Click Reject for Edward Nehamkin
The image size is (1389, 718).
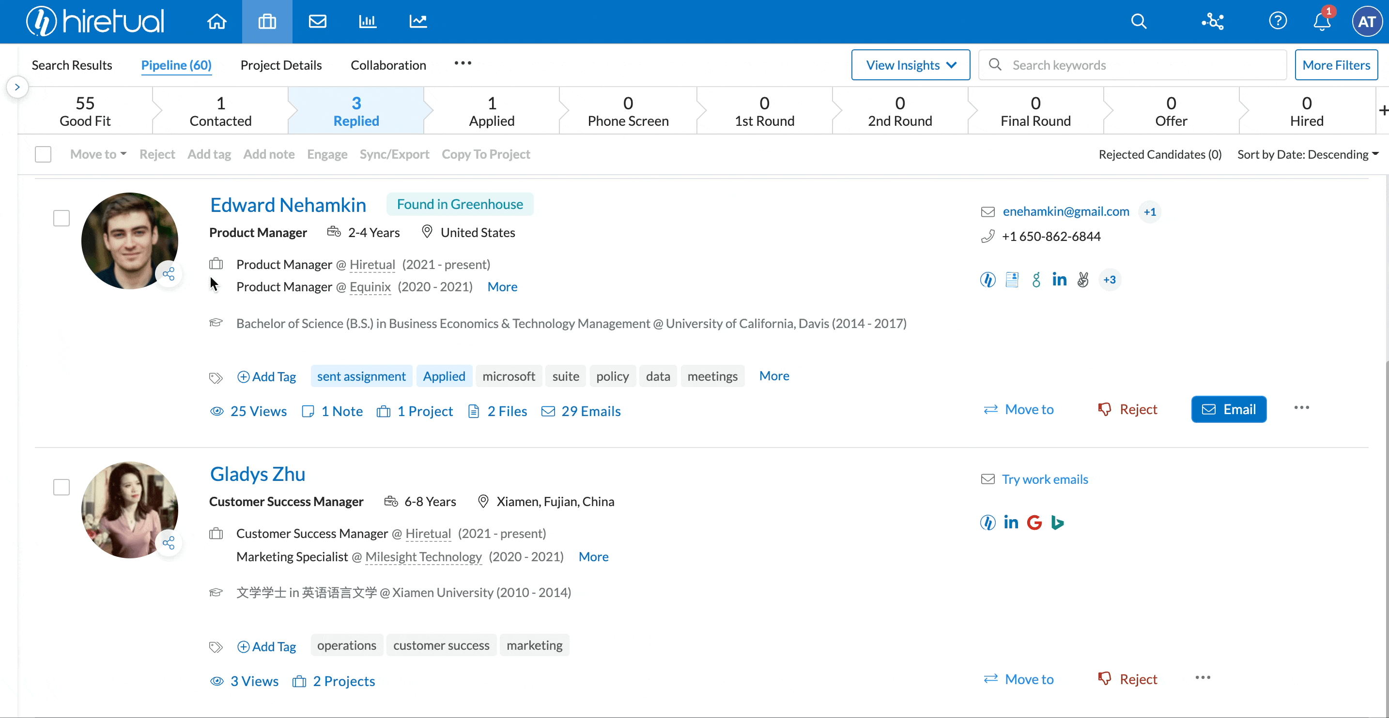pos(1127,409)
